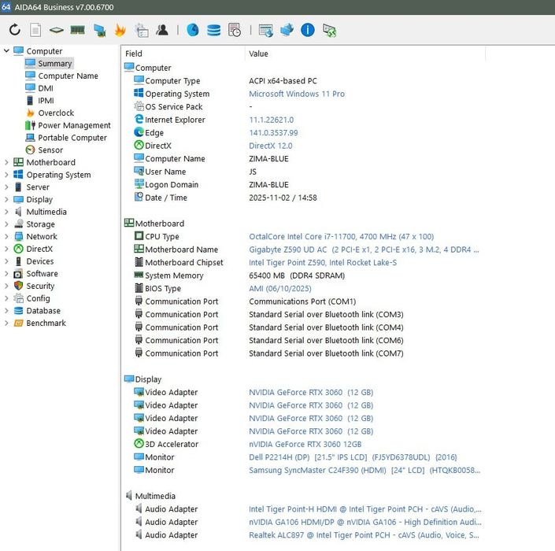Expand the Storage tree node

coord(6,224)
